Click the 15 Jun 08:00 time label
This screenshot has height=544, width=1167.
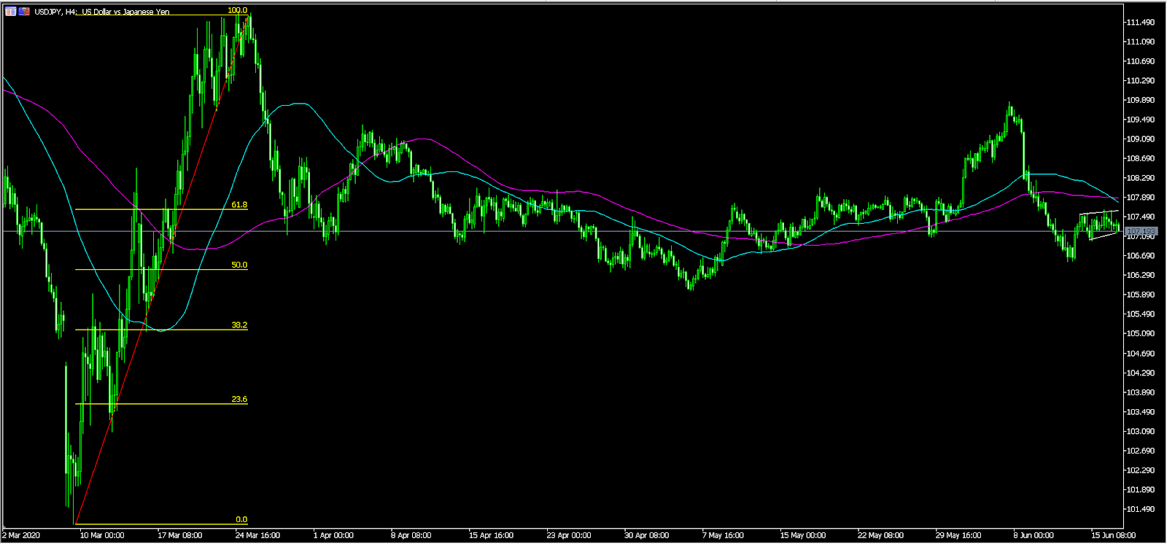coord(1113,535)
